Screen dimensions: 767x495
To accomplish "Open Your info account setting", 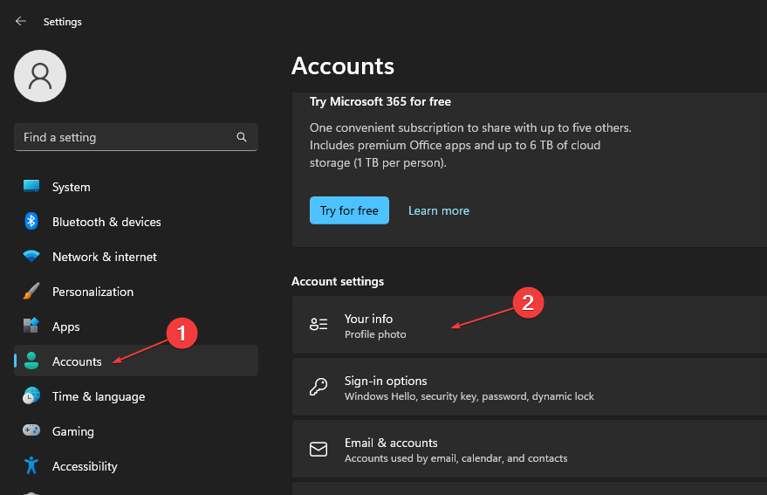I will (x=530, y=325).
